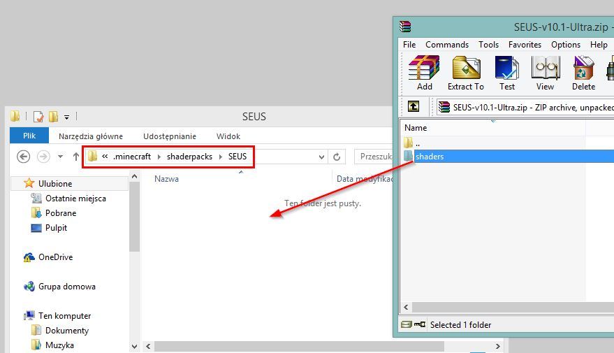This screenshot has width=614, height=353.
Task: Click the Explorer horizontal scroll left arrow
Action: [148, 346]
